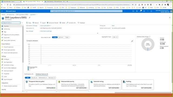This screenshot has height=97, width=173.
Task: Click 'Click here to add tags' link
Action: pyautogui.click(x=46, y=31)
